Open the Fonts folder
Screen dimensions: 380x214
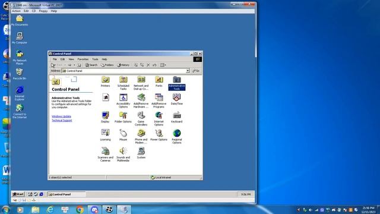[x=159, y=82]
